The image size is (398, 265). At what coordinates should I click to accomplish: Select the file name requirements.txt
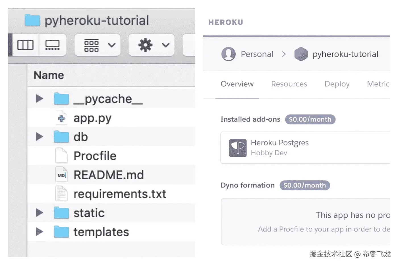120,194
